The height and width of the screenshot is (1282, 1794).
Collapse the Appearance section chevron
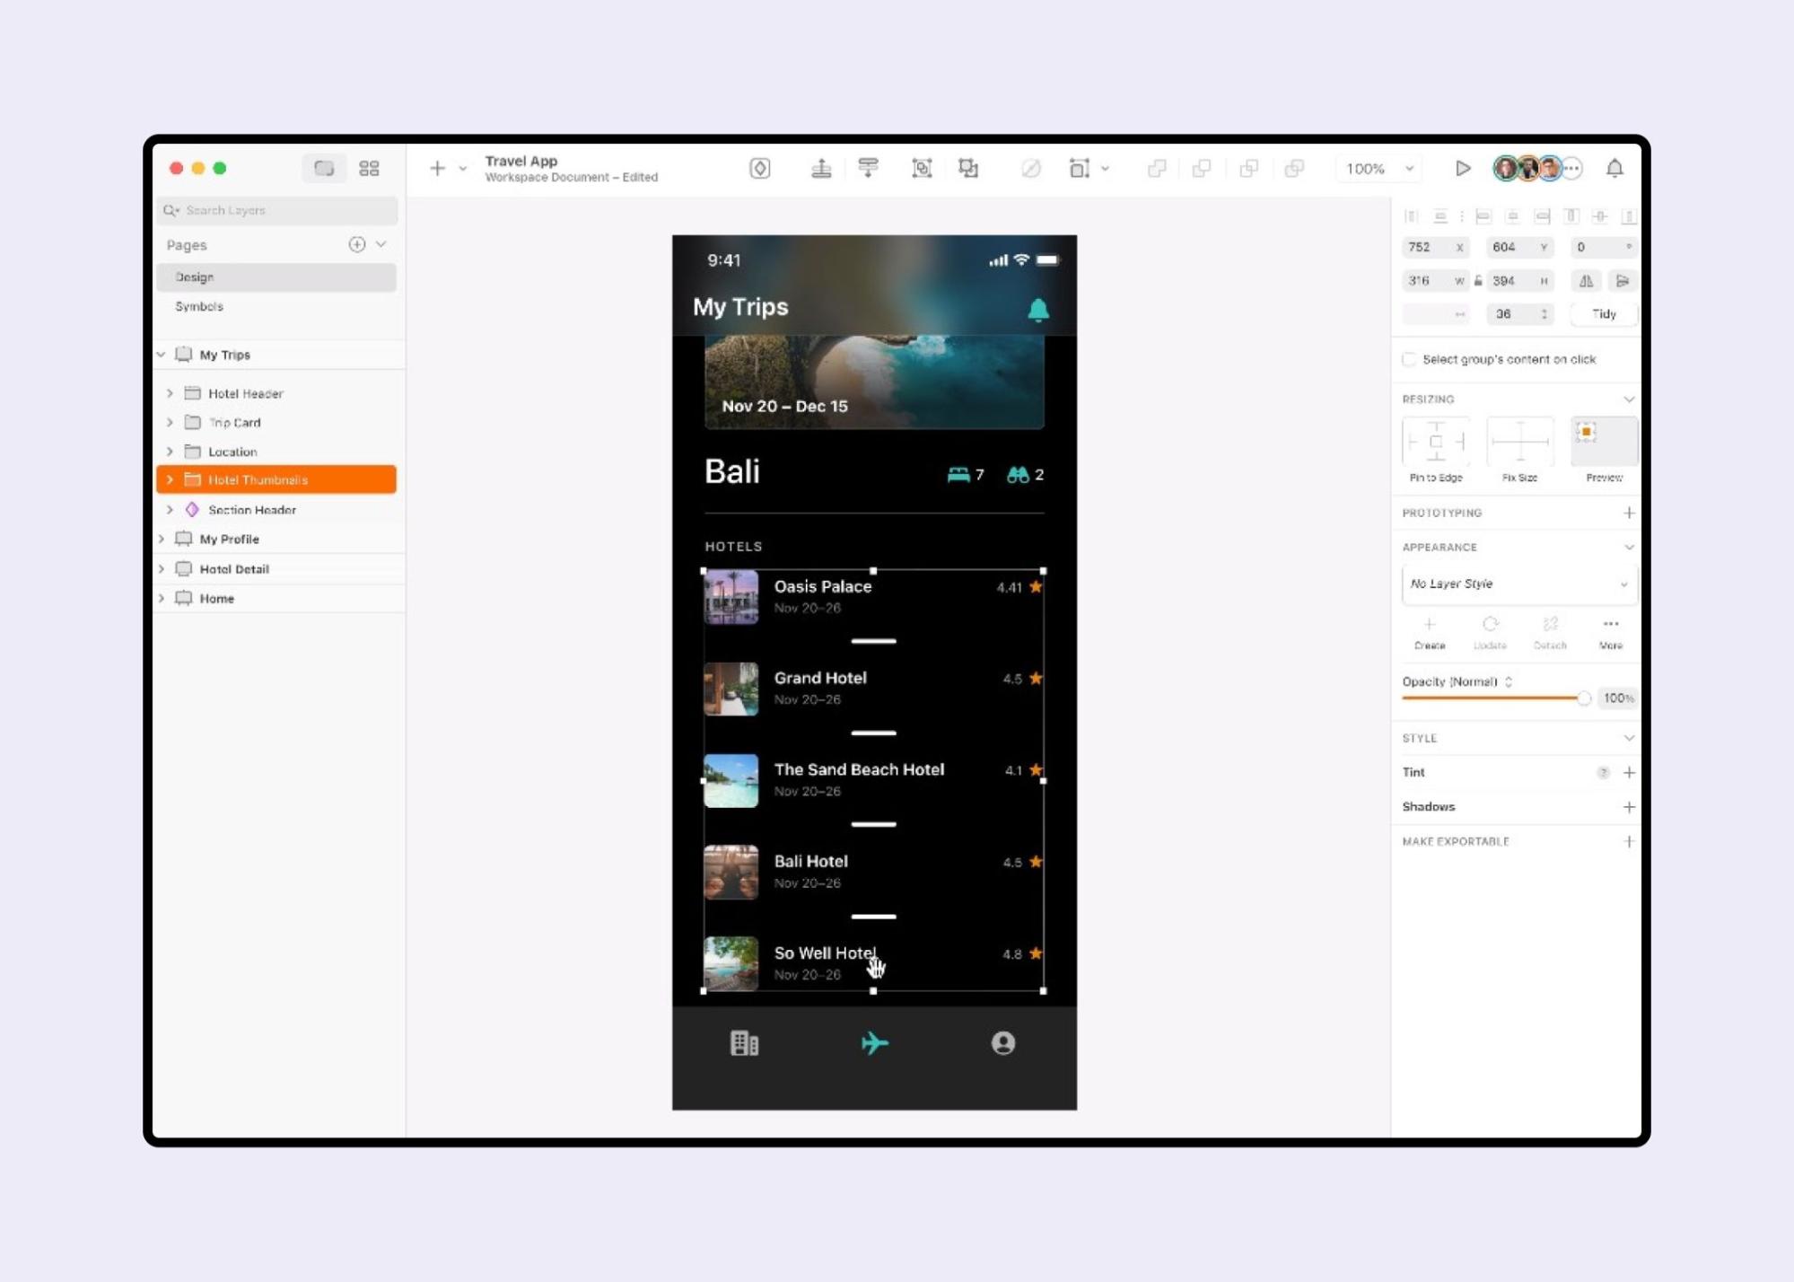click(1629, 548)
